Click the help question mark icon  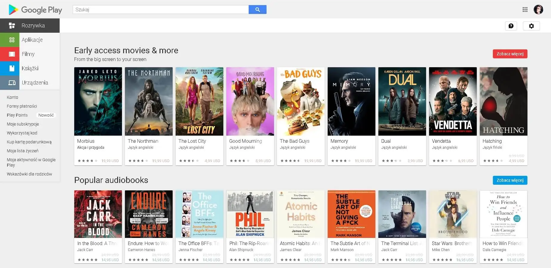pos(511,26)
